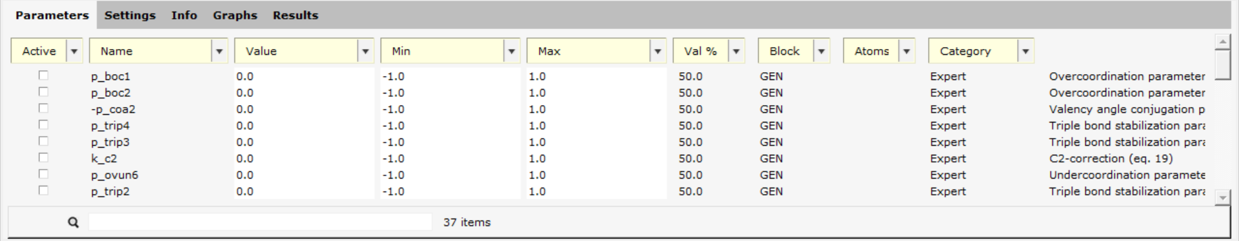Click the GEN block cell of p_trip4
Screen dimensions: 1239x241
coord(771,126)
